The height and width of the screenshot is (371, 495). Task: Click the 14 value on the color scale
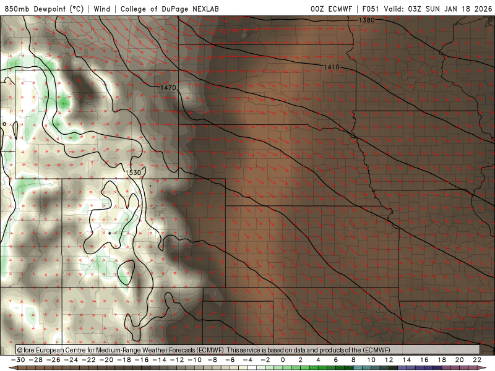pyautogui.click(x=407, y=360)
